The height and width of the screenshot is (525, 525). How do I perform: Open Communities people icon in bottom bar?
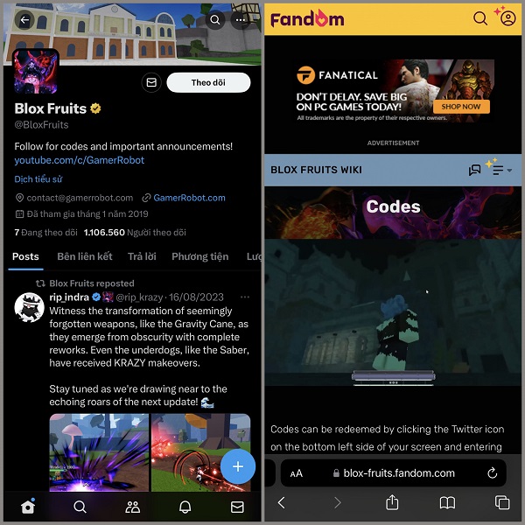click(133, 507)
